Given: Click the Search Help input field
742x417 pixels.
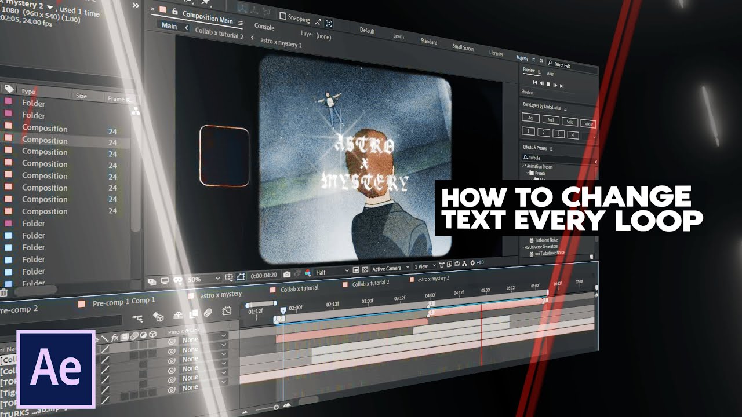Looking at the screenshot, I should (572, 66).
